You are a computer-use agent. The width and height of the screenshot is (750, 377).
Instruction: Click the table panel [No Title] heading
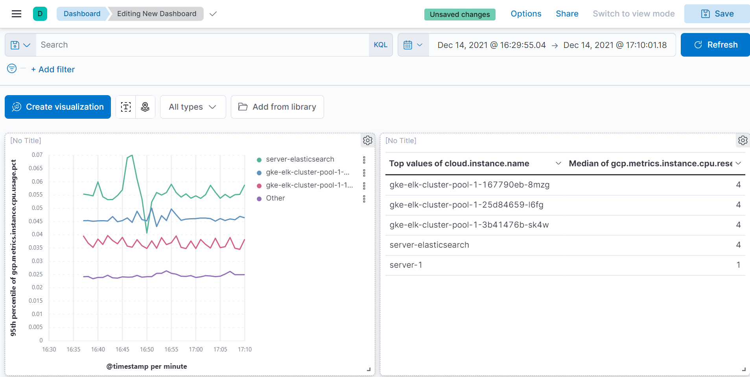(401, 141)
